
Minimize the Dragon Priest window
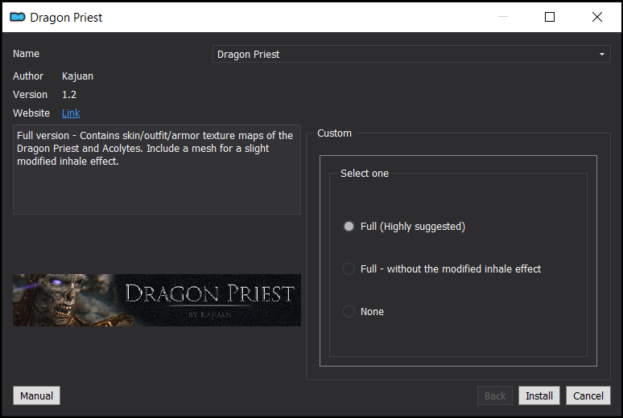pos(503,17)
